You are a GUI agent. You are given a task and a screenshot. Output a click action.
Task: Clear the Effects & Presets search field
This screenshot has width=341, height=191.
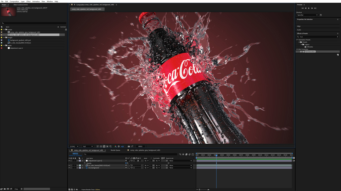pos(338,37)
